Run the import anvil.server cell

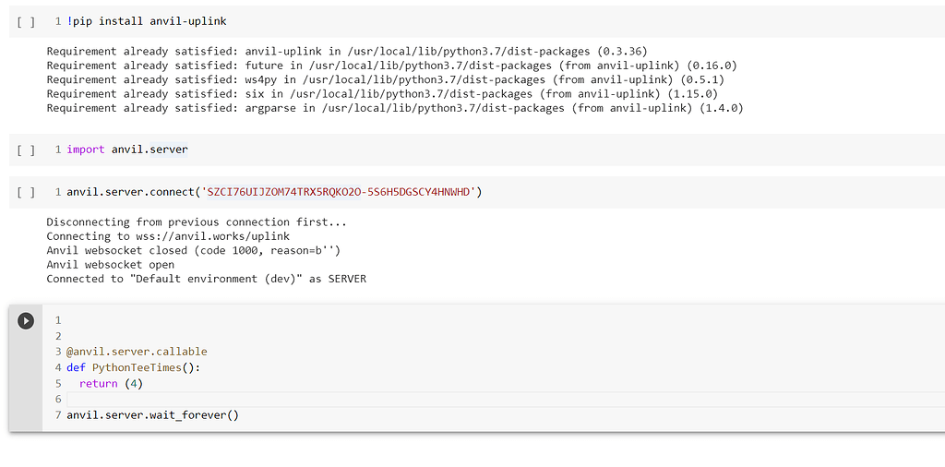pos(26,150)
